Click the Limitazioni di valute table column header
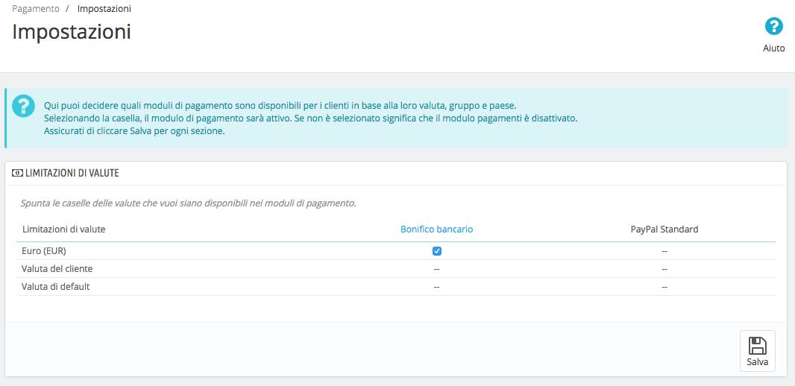 tap(63, 230)
